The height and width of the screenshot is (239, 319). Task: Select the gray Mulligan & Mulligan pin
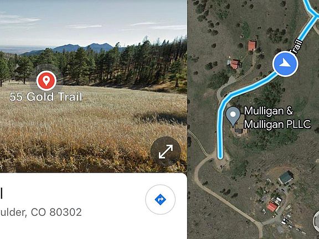coord(233,117)
